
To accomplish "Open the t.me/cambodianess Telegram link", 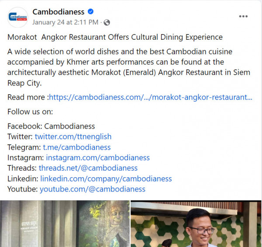I will pos(77,148).
